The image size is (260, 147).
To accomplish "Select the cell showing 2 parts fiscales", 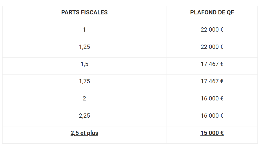I will coord(84,100).
